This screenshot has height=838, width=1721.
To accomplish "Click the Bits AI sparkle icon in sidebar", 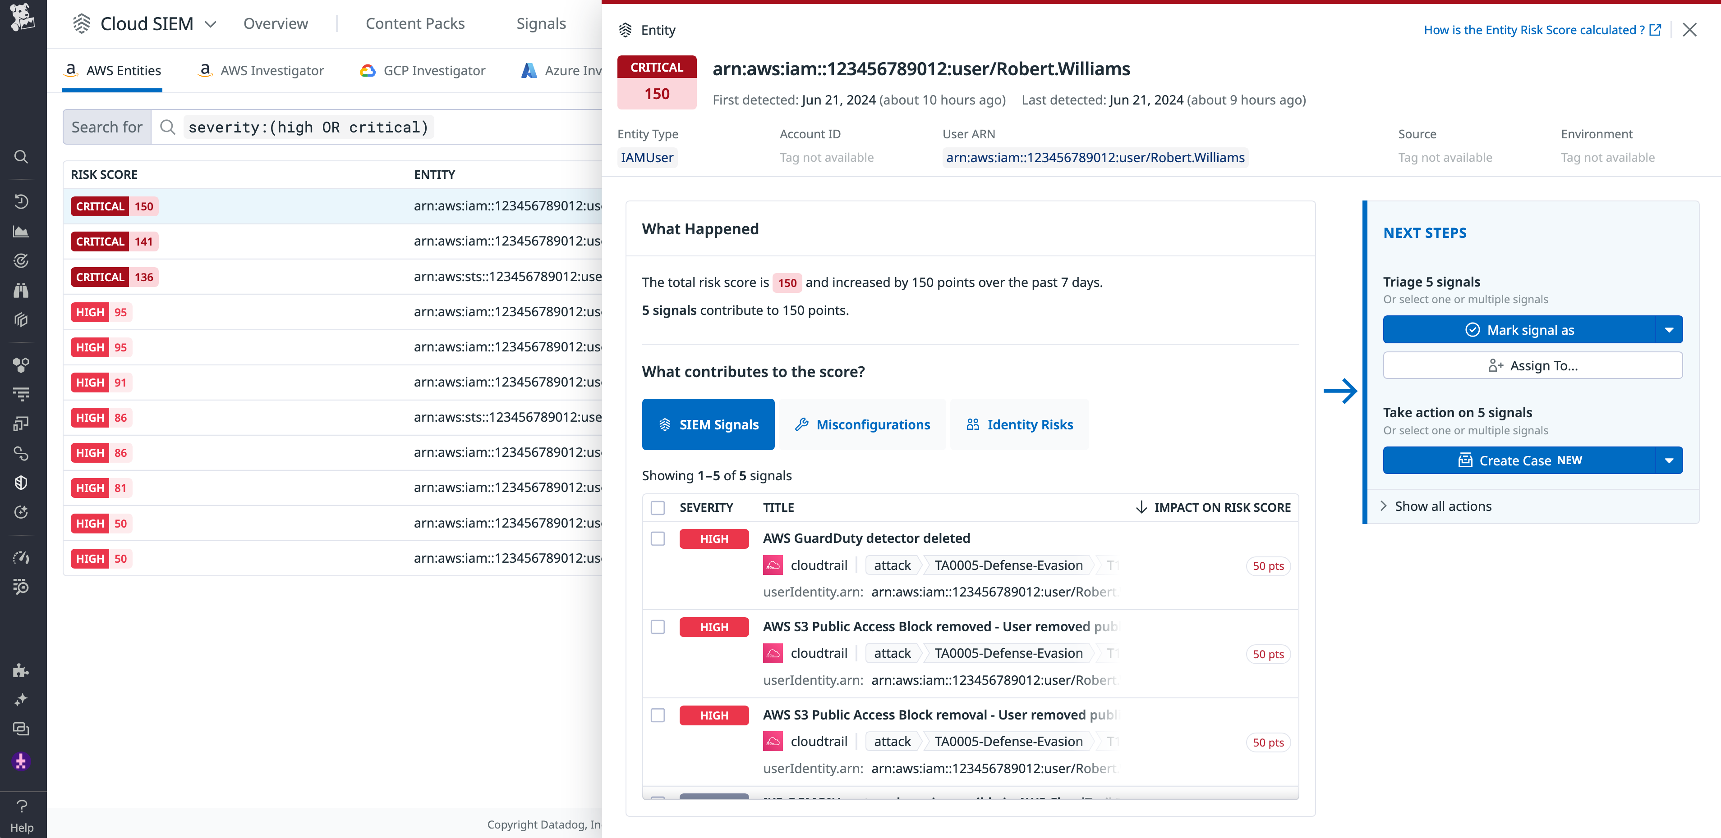I will tap(21, 699).
